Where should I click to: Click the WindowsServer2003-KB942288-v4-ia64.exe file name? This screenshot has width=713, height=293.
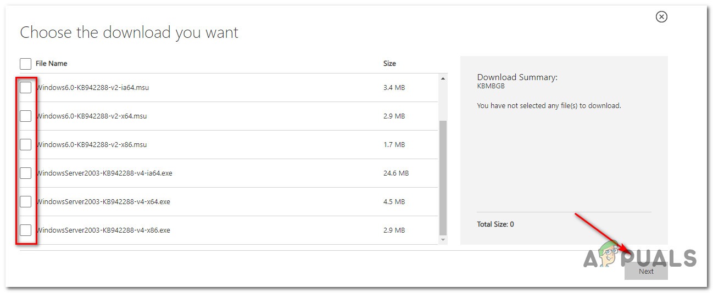104,173
